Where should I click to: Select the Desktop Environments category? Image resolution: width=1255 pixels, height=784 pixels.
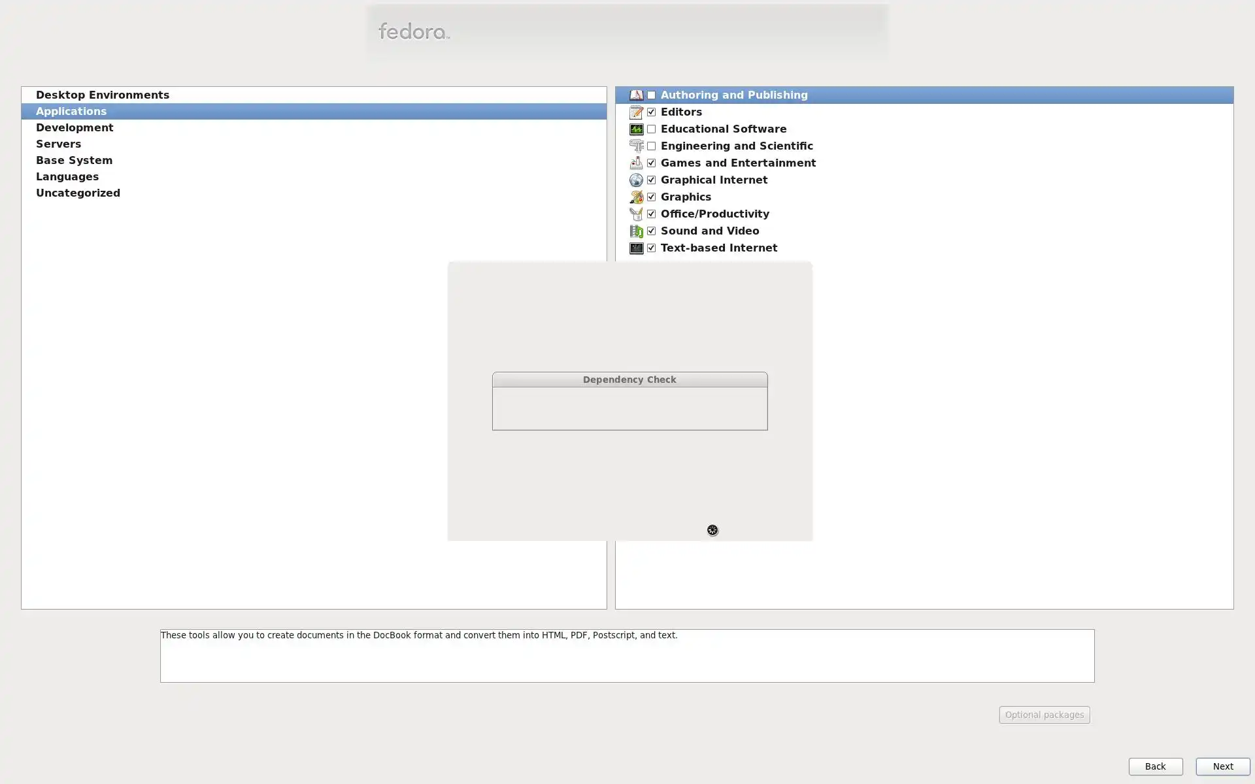click(x=103, y=95)
